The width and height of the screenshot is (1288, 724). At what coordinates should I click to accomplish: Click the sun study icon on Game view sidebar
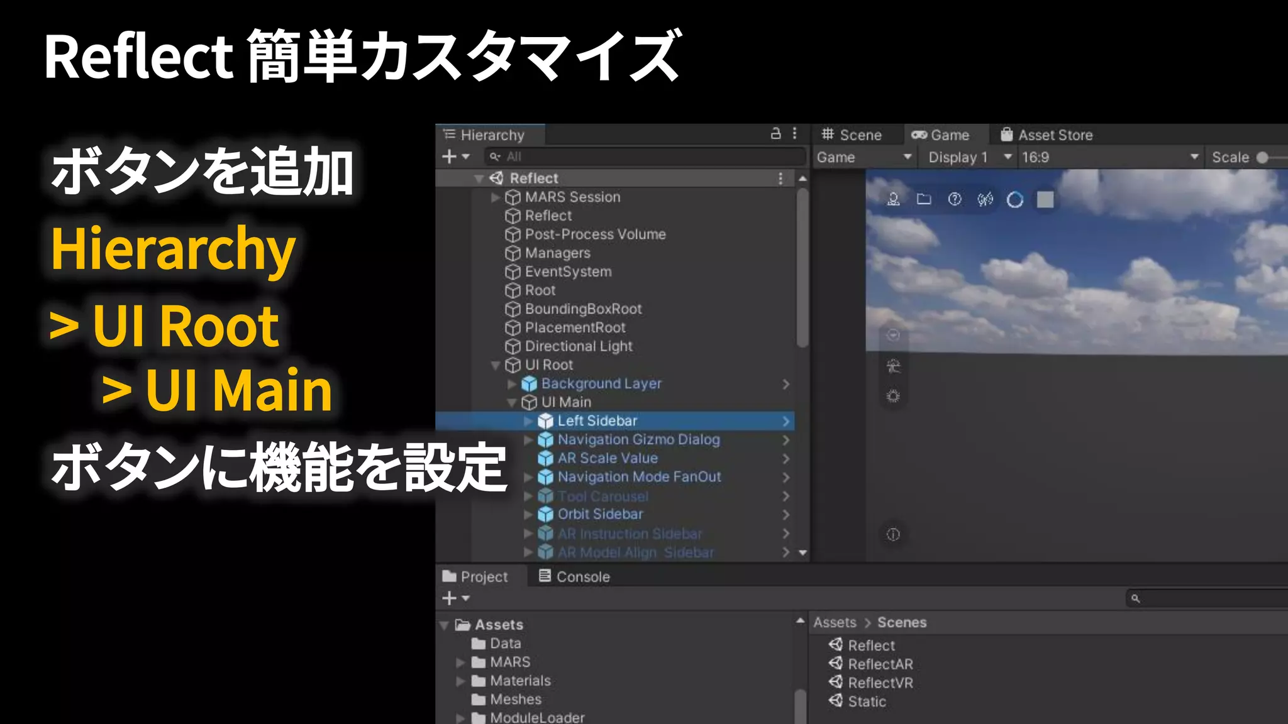[x=893, y=366]
